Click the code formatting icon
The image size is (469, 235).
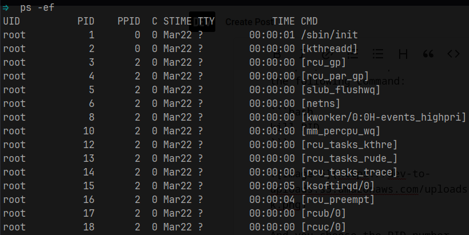[x=453, y=54]
